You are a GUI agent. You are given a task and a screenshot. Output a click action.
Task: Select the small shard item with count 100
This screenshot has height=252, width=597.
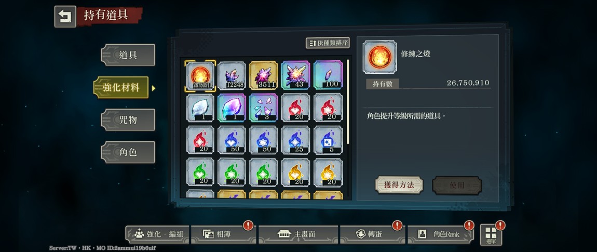pos(328,75)
